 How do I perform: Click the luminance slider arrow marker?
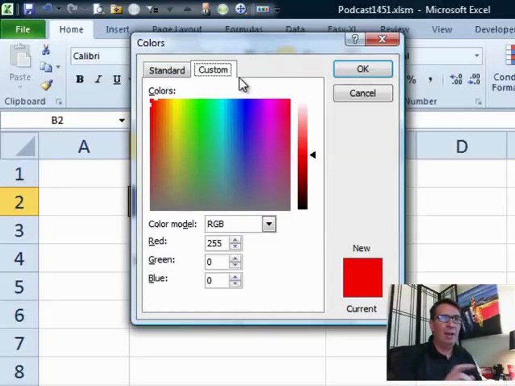[313, 154]
